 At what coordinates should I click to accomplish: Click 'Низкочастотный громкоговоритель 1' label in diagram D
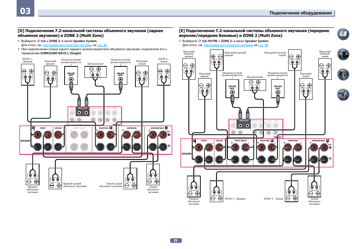point(71,62)
